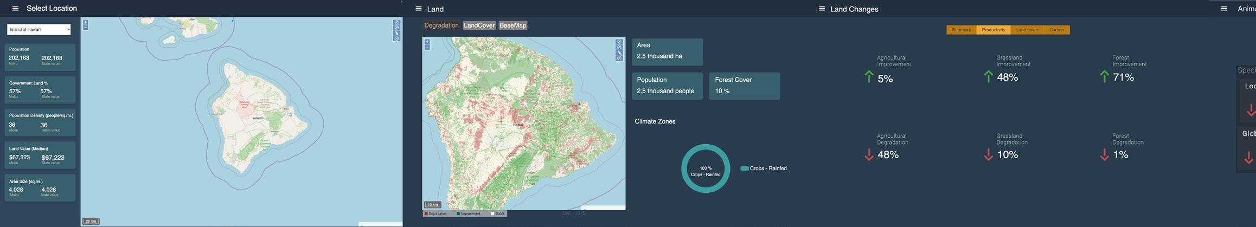Screen dimensions: 1256x227
Task: Click the 67,223 Moku land value
Action: (x=20, y=157)
